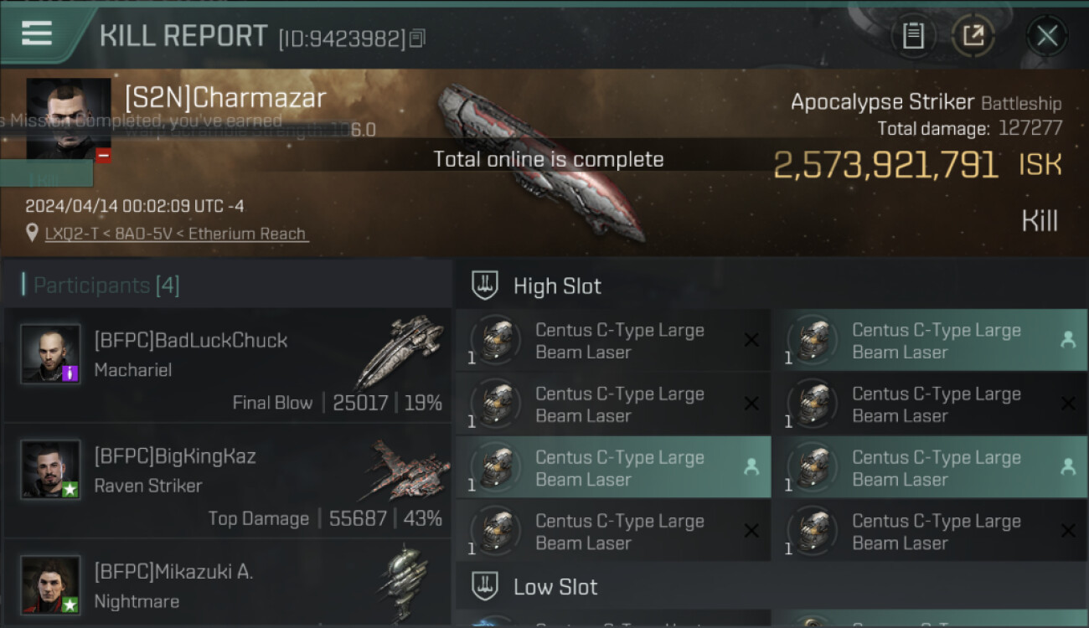Copy the kill report ID

(417, 38)
